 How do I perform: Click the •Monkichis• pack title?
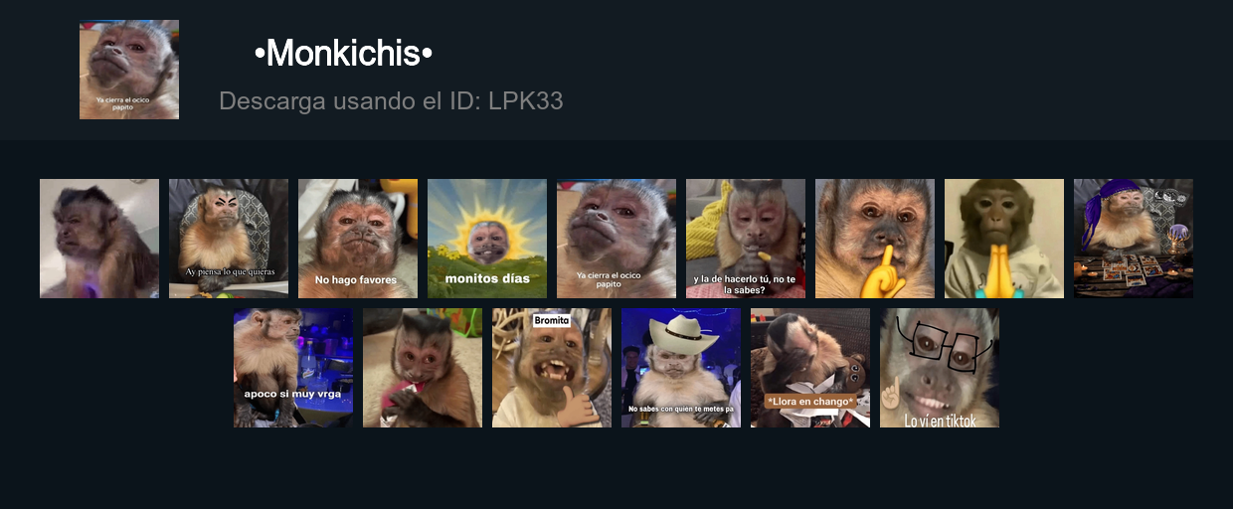click(343, 53)
